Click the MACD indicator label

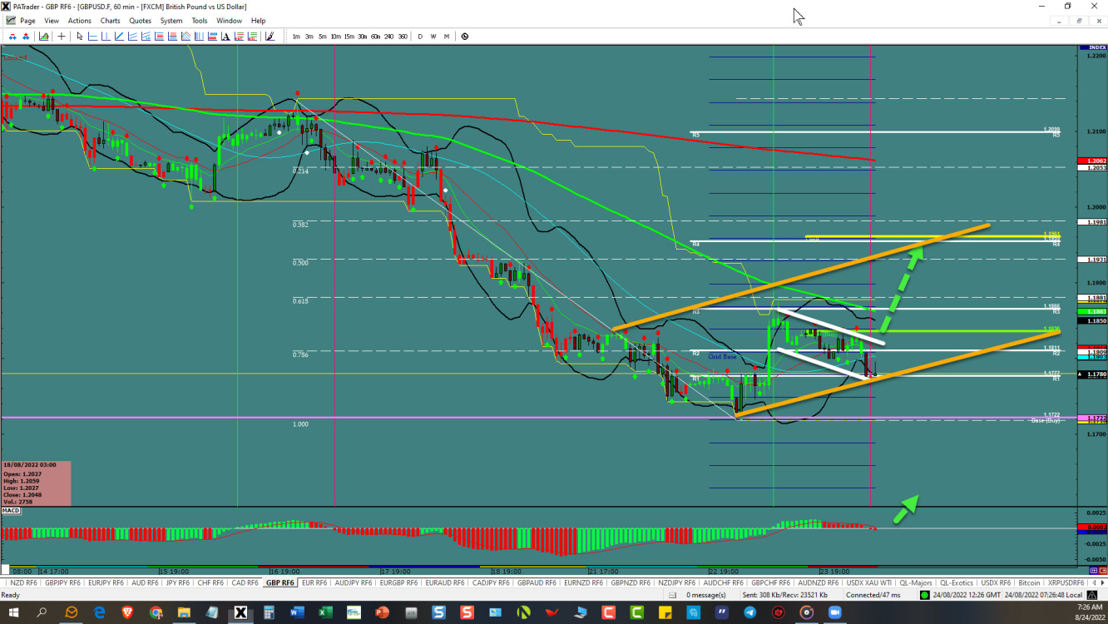[x=11, y=510]
